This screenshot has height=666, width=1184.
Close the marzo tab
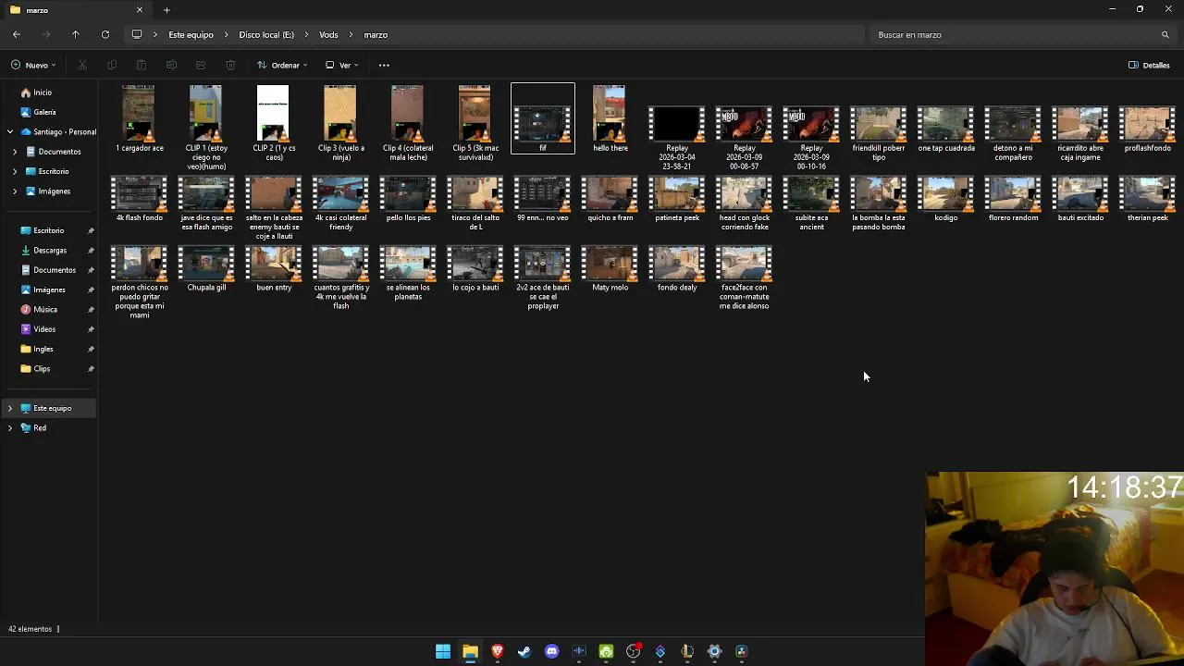click(140, 10)
